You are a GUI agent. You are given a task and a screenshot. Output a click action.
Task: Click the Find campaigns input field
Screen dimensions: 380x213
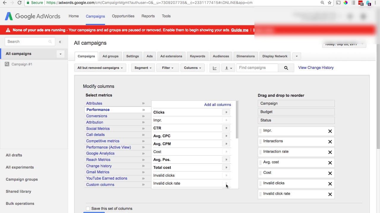tap(257, 68)
